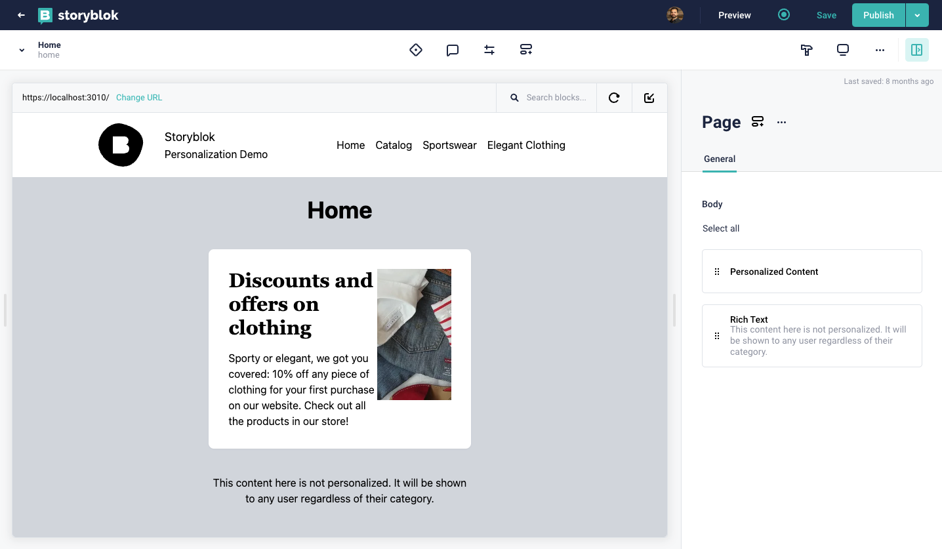The image size is (942, 549).
Task: Click the 'Last saved: 8 months ago' text
Action: point(888,81)
